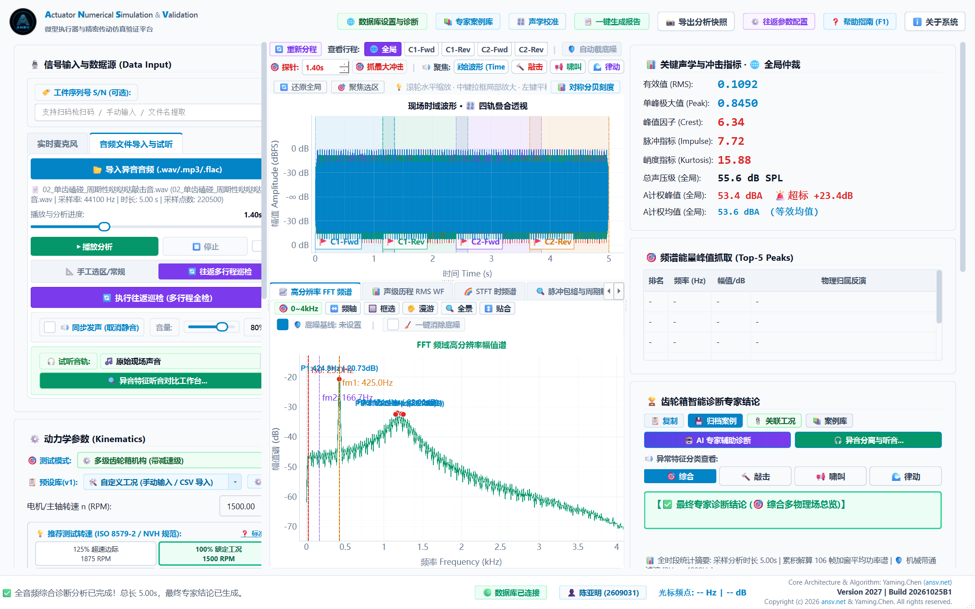The image size is (975, 609).
Task: Click the 导出分析快照 camera icon button
Action: (x=696, y=22)
